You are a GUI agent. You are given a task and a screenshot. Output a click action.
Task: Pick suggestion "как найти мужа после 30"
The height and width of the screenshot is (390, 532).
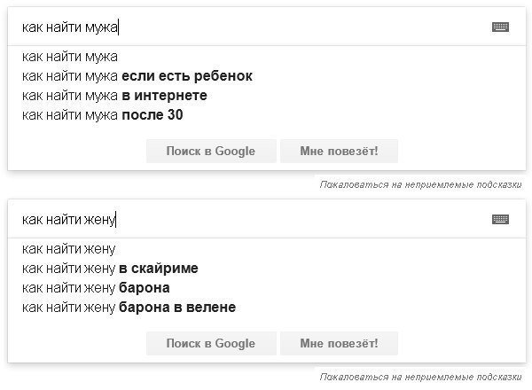coord(102,115)
